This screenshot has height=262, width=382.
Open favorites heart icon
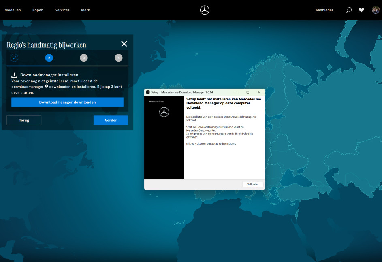coord(361,10)
